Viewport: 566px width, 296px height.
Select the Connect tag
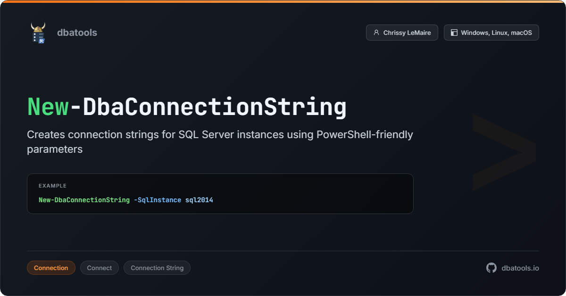pyautogui.click(x=100, y=268)
